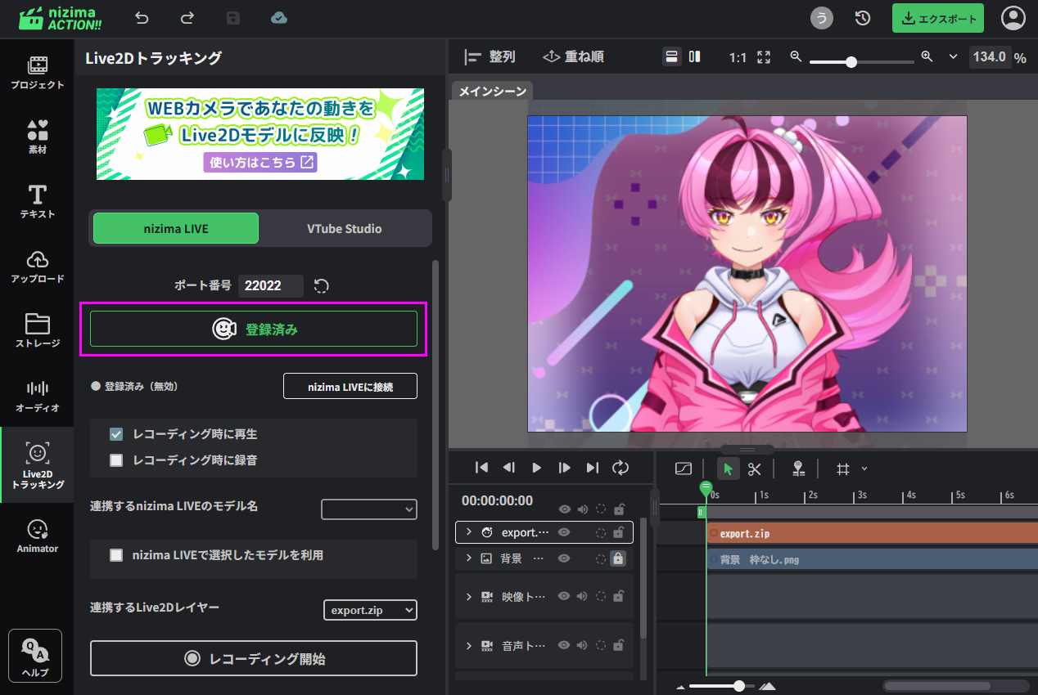The image size is (1038, 695).
Task: Click the port number input field
Action: coord(270,285)
